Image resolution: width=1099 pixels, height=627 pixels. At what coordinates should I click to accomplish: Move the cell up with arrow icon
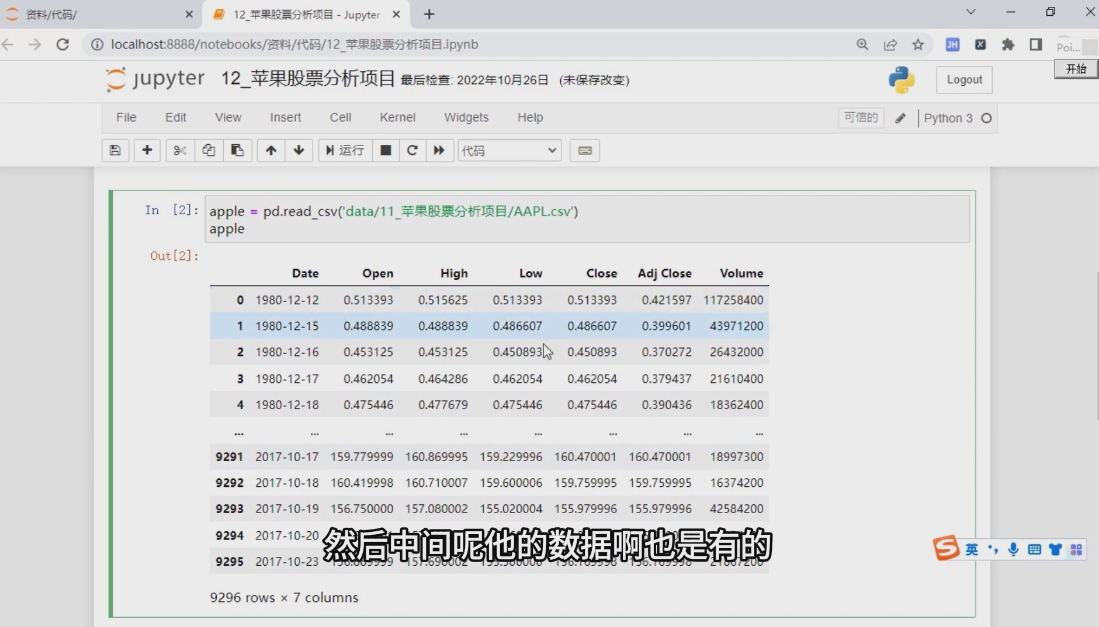270,150
